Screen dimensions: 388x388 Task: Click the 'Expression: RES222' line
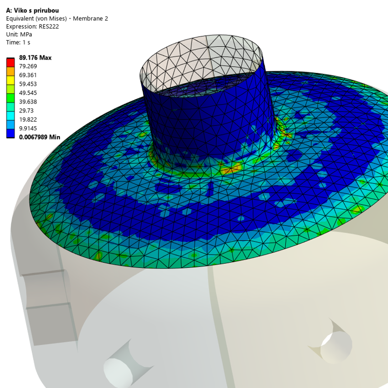pyautogui.click(x=32, y=27)
